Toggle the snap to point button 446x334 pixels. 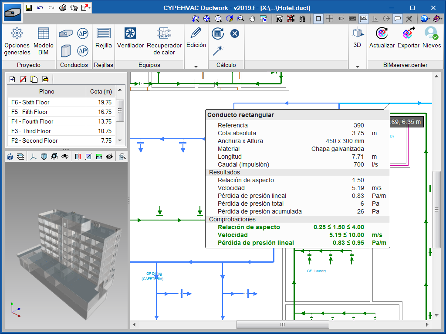341,19
